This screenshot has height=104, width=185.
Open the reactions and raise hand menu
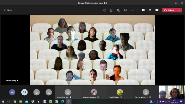(119, 10)
